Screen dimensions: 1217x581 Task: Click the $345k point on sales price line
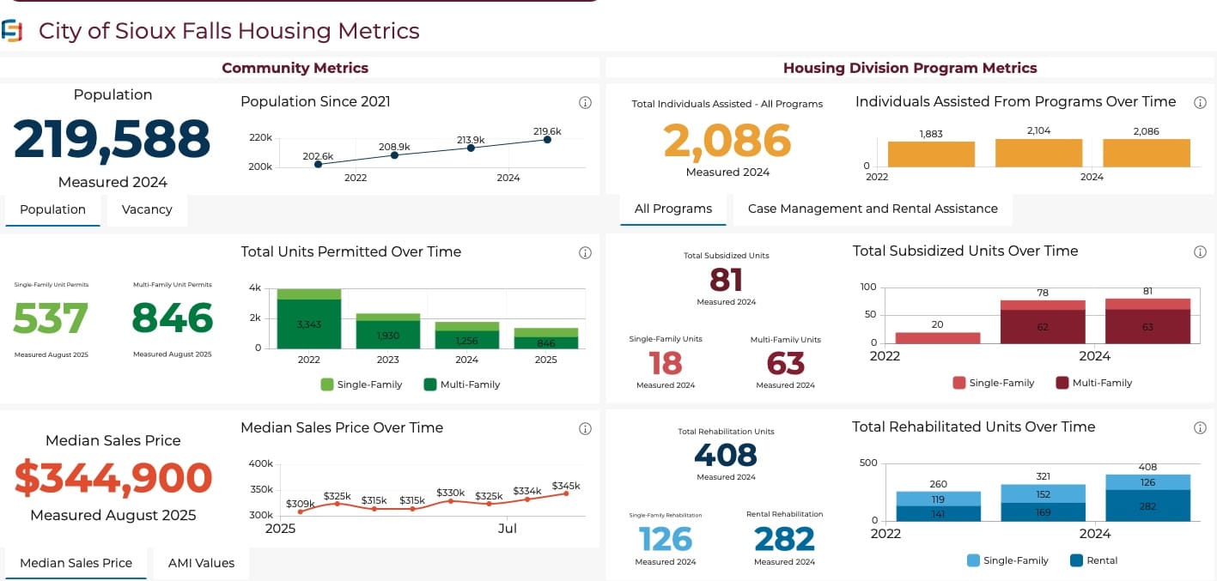point(565,493)
